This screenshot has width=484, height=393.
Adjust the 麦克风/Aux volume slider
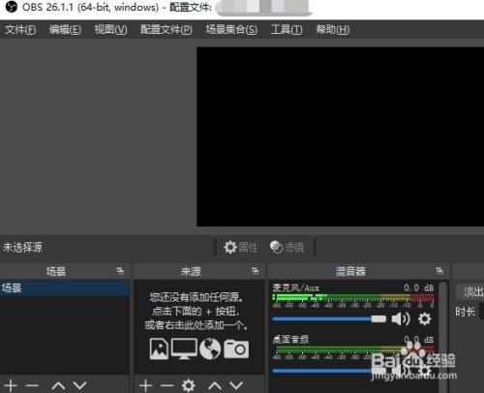click(329, 318)
